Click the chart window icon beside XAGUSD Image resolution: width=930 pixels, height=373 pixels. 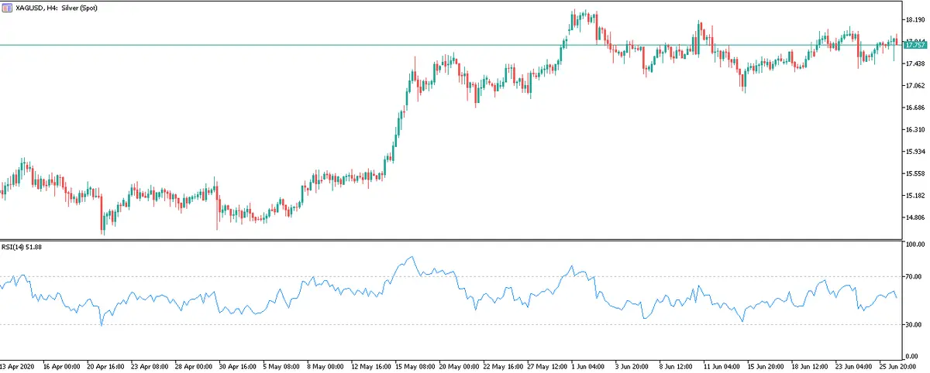[x=8, y=8]
